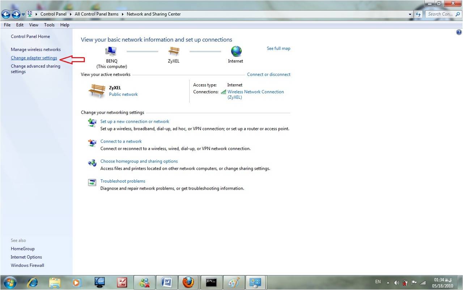This screenshot has width=463, height=290.
Task: Click the search magnifier icon
Action: coord(458,14)
